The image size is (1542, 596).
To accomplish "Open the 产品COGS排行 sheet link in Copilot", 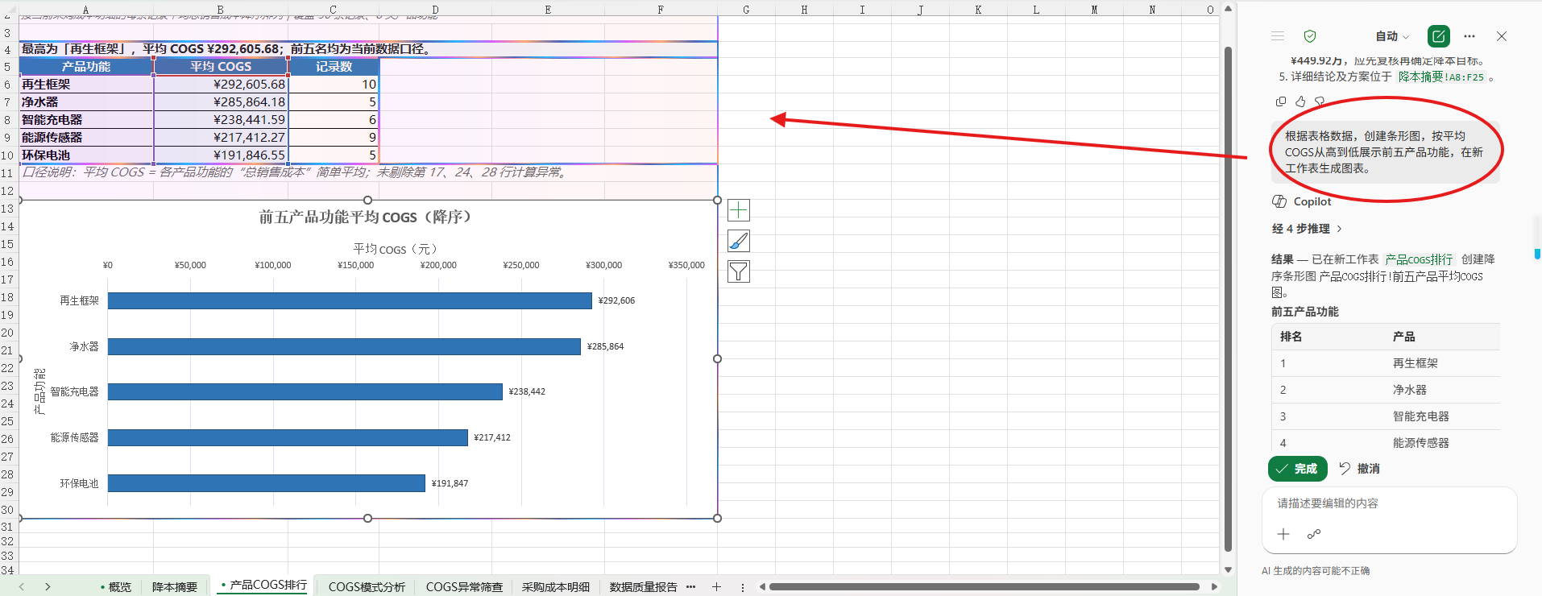I will click(1419, 259).
